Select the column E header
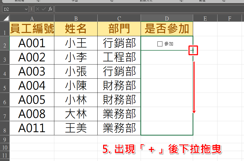The height and width of the screenshot is (161, 244). coord(205,18)
